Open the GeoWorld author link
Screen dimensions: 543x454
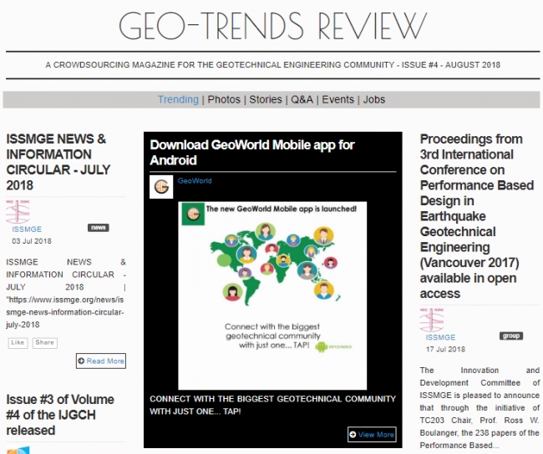[x=195, y=180]
